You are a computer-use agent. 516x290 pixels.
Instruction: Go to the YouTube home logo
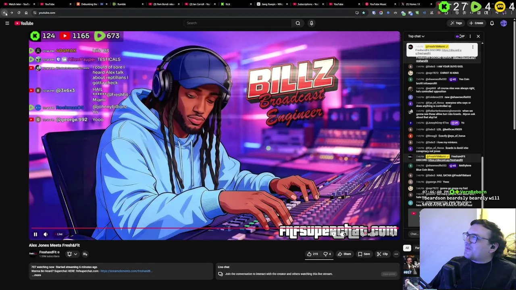click(x=24, y=23)
